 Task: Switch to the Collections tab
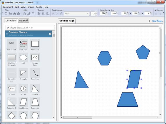pyautogui.click(x=11, y=20)
